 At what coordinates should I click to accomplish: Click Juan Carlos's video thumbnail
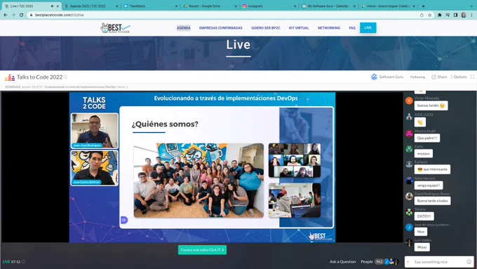[x=95, y=168]
